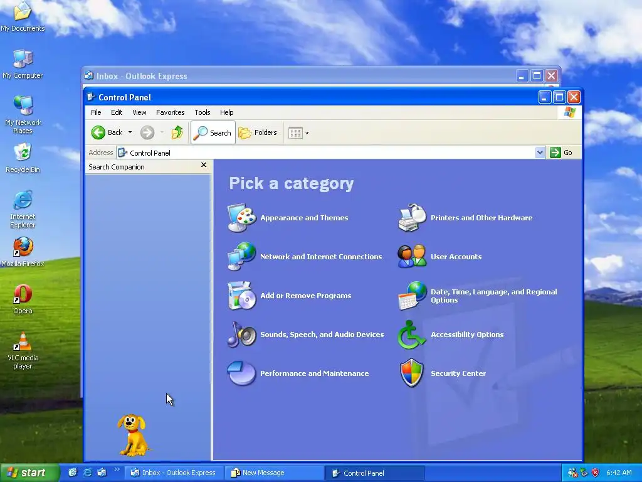Select Add or Remove Programs link
Screen dimensions: 642x482
(306, 296)
